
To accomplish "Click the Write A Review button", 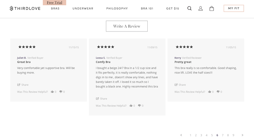I will (127, 26).
